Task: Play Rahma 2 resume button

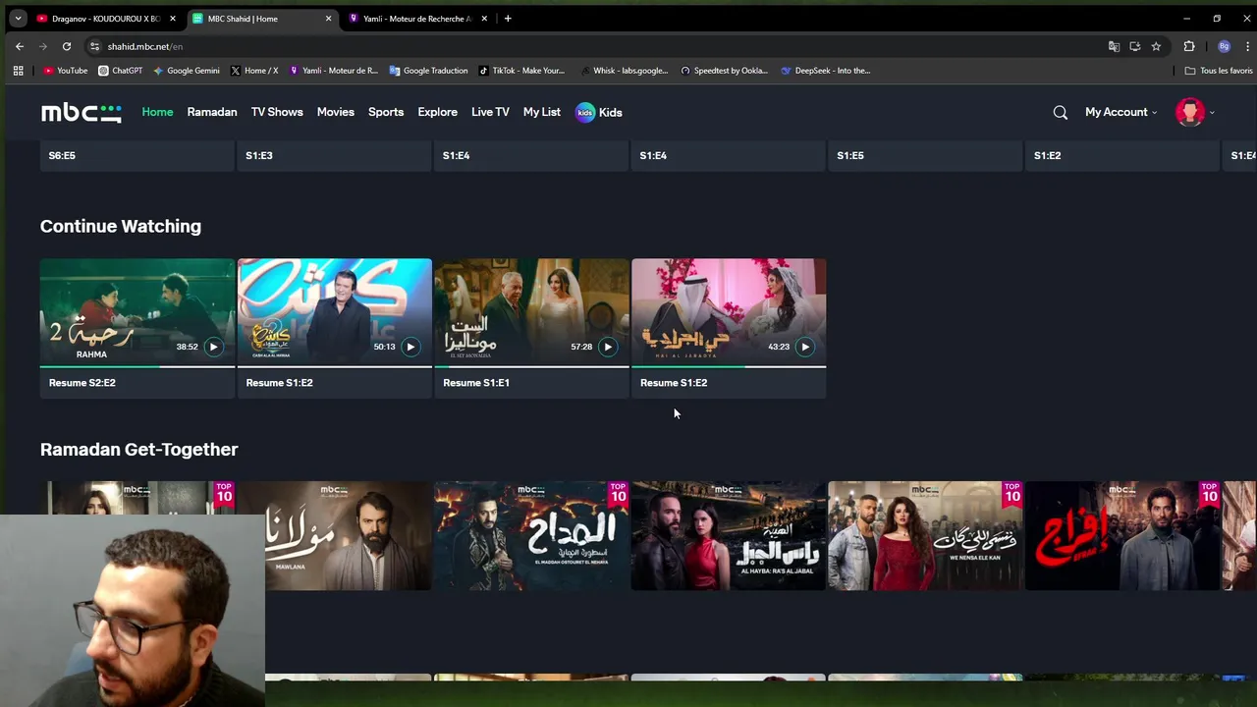Action: click(x=213, y=347)
